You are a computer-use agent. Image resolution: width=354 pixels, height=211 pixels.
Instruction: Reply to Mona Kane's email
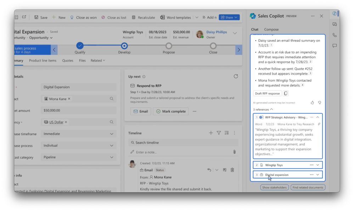point(209,170)
